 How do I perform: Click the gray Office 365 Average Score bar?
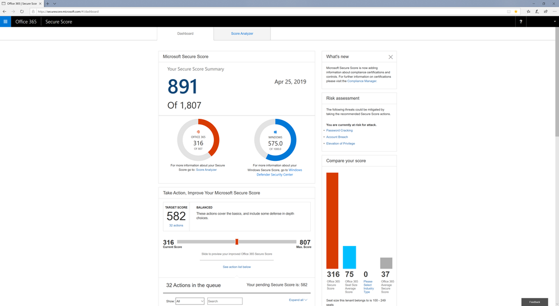click(386, 263)
